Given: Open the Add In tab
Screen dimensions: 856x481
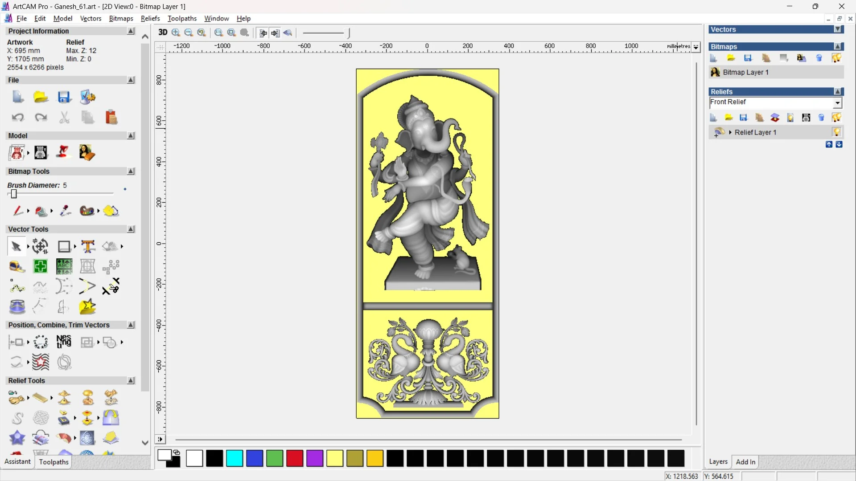Looking at the screenshot, I should point(745,462).
